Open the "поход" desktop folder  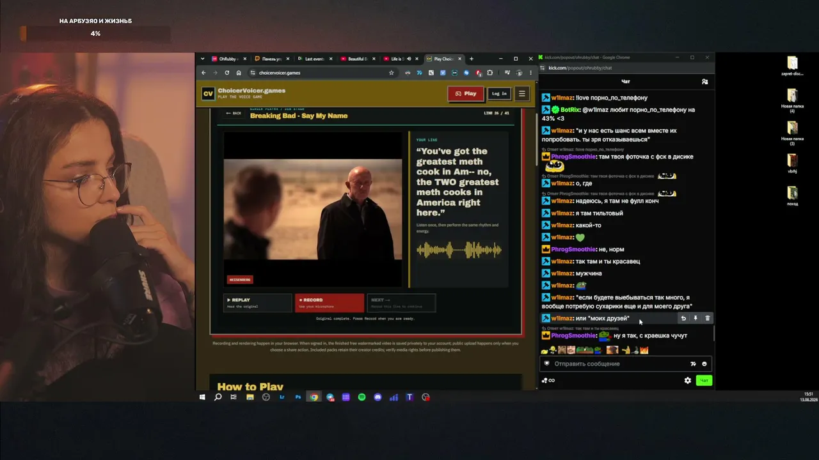tap(792, 196)
